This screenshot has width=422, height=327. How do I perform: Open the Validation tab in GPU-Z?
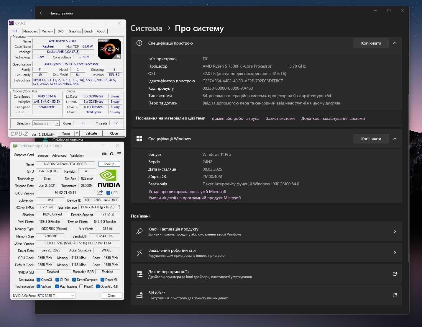(x=77, y=156)
